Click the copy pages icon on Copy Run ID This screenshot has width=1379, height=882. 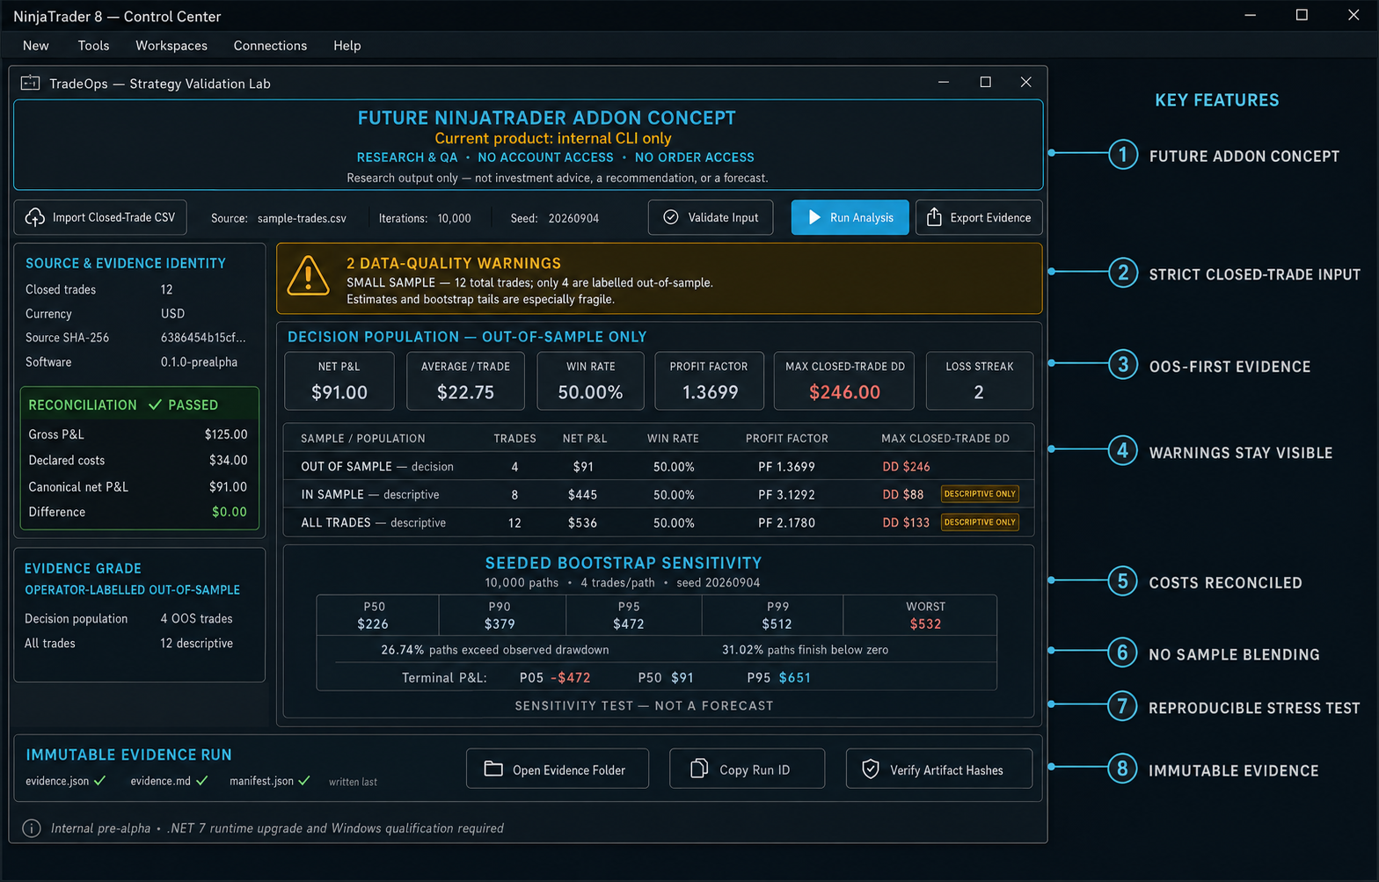pos(699,769)
